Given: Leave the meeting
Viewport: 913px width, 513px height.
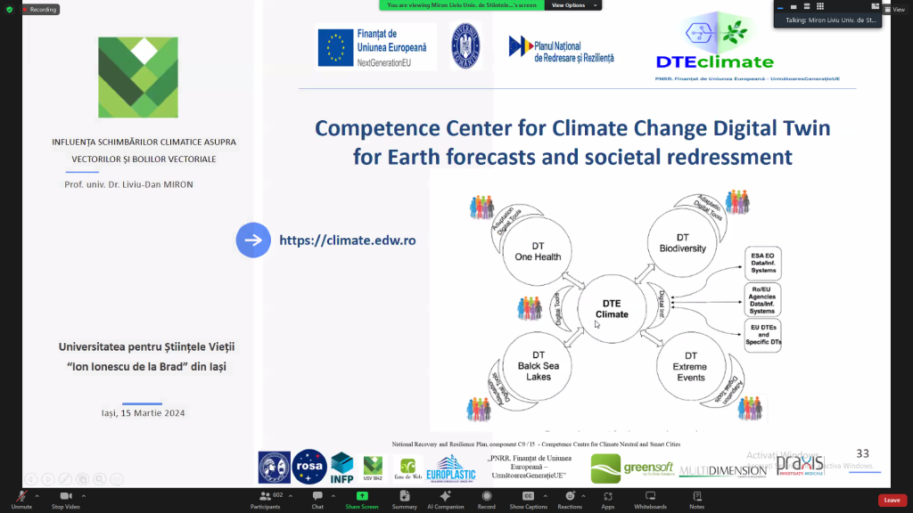Looking at the screenshot, I should (x=892, y=500).
